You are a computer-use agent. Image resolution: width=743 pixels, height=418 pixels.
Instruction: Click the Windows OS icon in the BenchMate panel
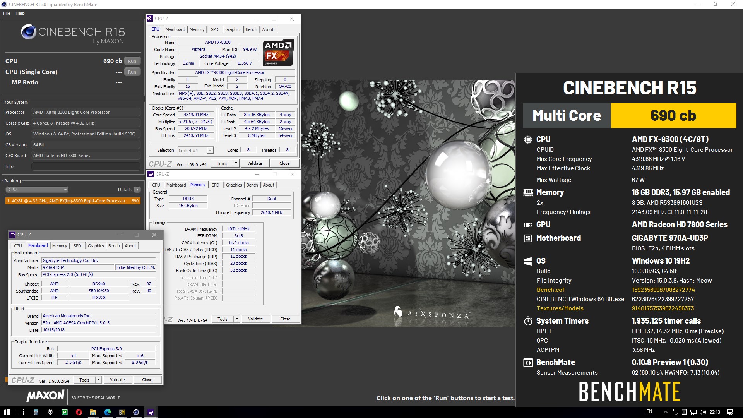(528, 261)
